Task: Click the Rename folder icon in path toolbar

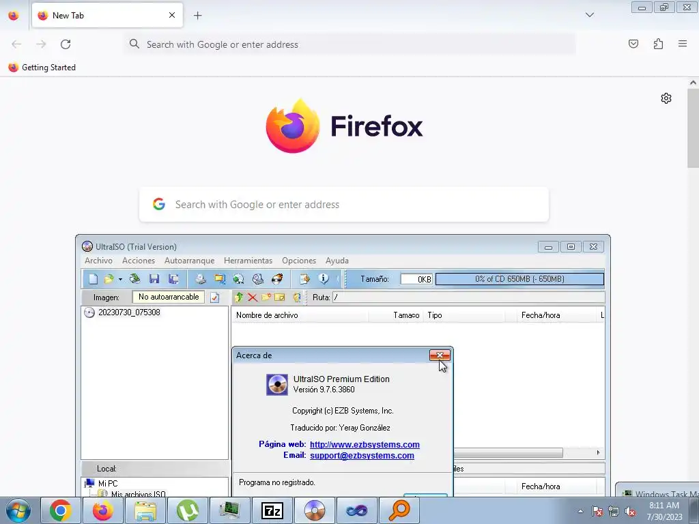Action: [280, 297]
